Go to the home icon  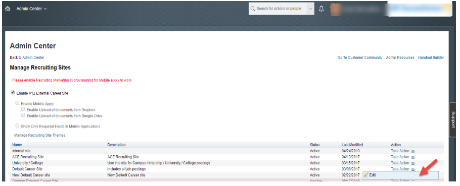(x=8, y=9)
